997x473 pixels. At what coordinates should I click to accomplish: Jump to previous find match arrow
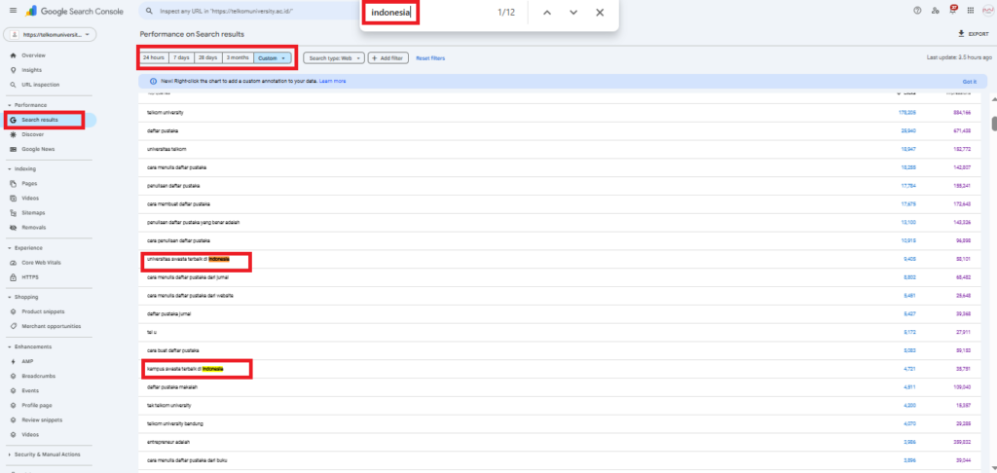tap(547, 13)
